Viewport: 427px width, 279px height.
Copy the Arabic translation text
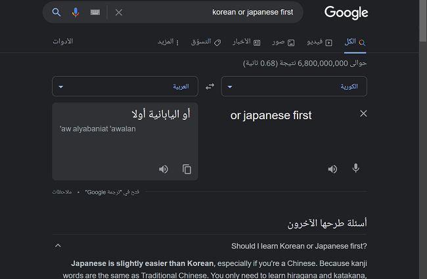coord(187,169)
